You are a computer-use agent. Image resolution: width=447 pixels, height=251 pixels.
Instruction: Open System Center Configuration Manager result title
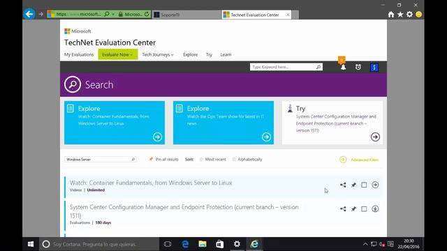point(184,211)
